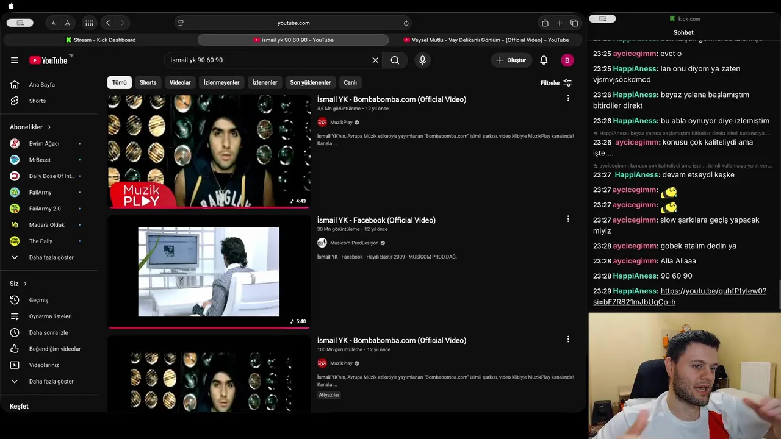Expand Daha fazla göster under subscriptions
This screenshot has height=439, width=781.
[51, 257]
